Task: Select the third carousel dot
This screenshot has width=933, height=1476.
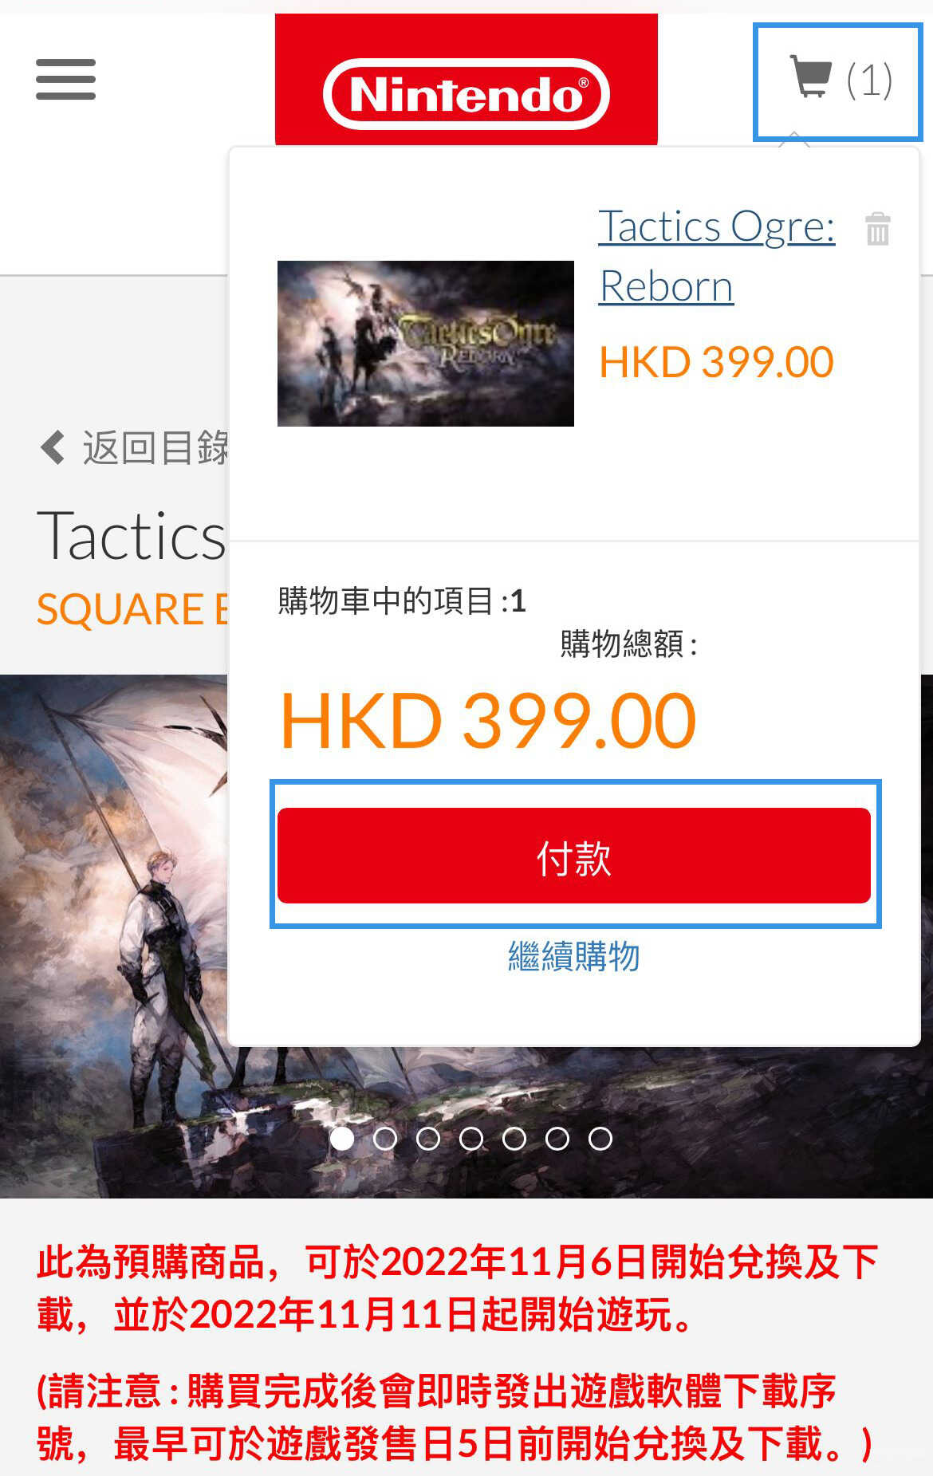Action: tap(428, 1138)
